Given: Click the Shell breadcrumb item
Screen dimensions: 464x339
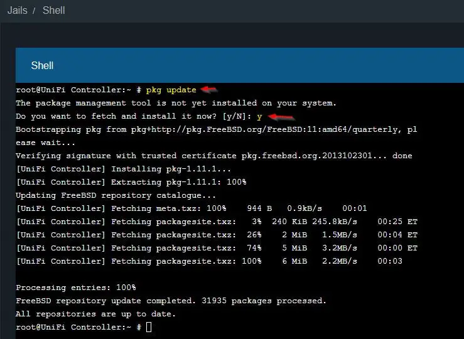Looking at the screenshot, I should pyautogui.click(x=53, y=10).
